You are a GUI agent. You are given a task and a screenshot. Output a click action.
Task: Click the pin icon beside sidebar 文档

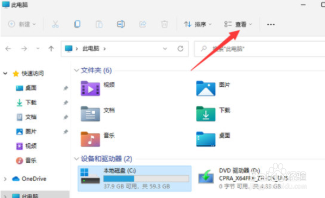(66, 117)
